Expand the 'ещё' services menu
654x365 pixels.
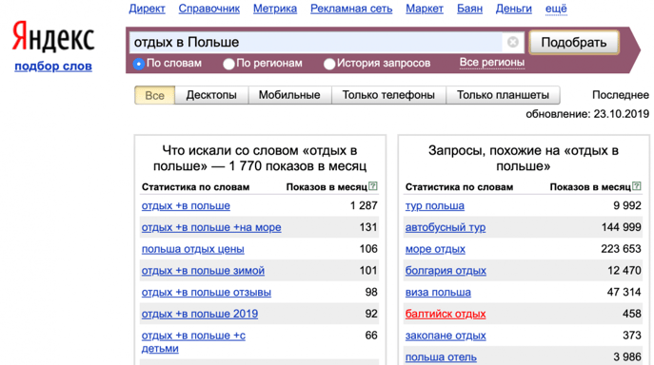tap(556, 9)
